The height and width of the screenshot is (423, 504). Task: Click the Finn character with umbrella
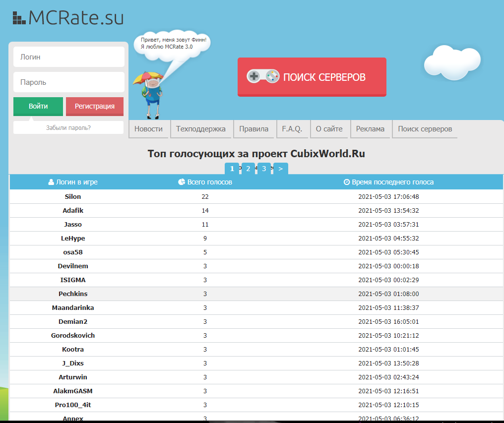149,95
